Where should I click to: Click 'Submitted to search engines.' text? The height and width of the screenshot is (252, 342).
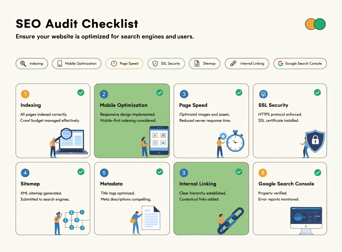(45, 199)
